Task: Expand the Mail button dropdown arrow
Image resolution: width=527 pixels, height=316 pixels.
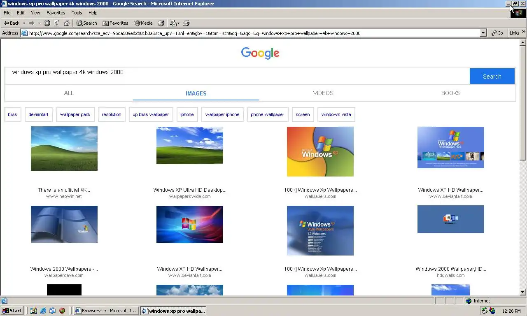Action: tap(179, 23)
